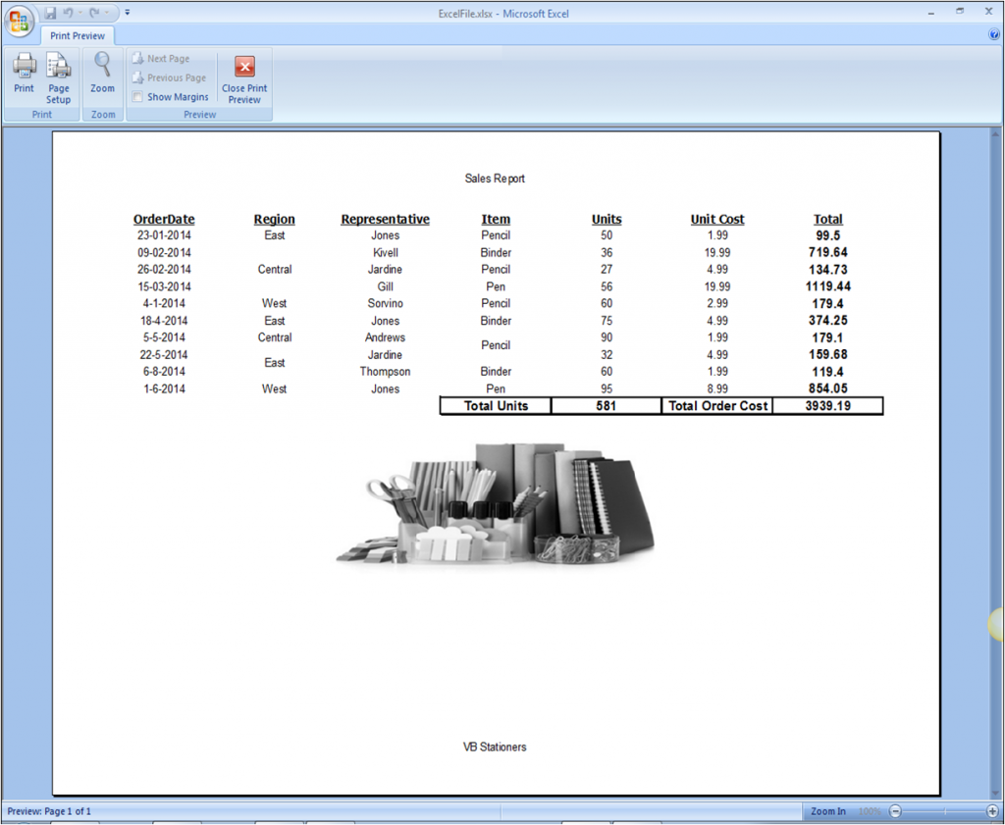Expand the Customize Quick Access Toolbar dropdown
Viewport: 1005px width, 825px height.
tap(128, 14)
